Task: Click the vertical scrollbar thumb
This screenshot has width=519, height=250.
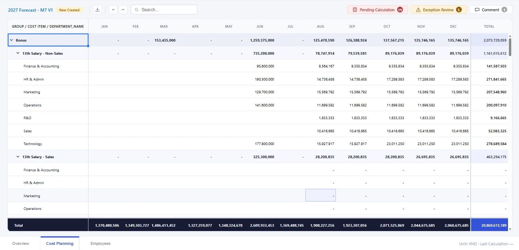Action: (510, 47)
